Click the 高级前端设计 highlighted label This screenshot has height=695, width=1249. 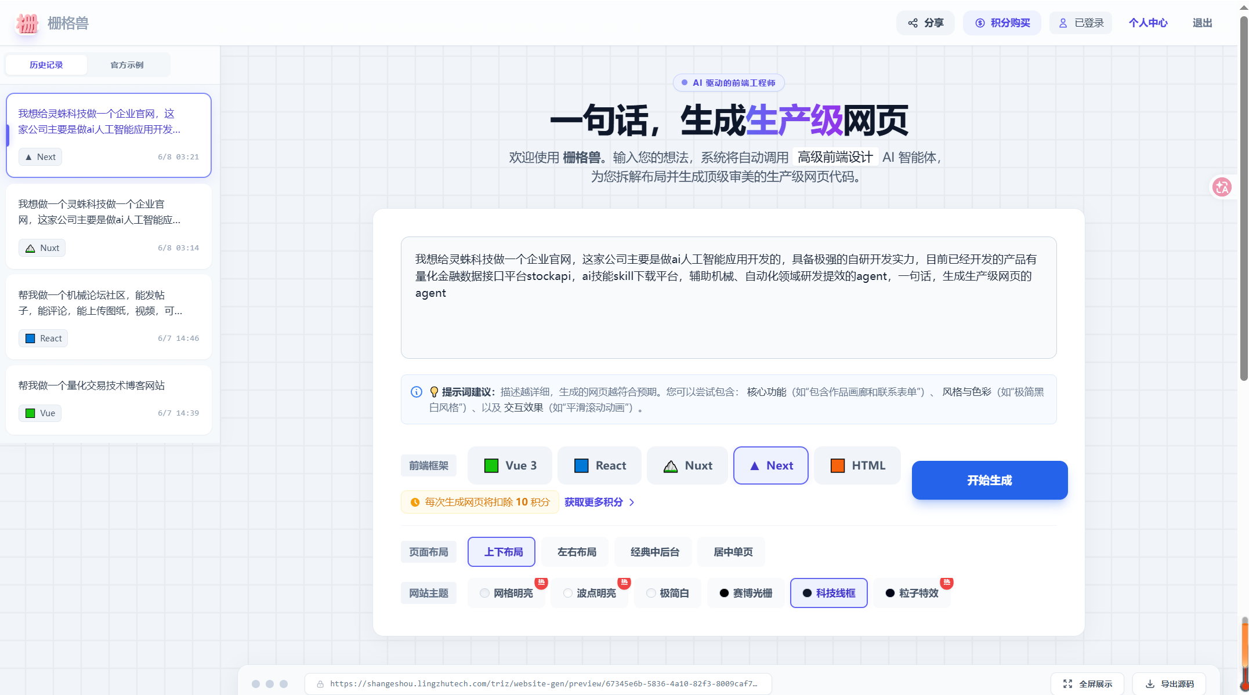835,157
